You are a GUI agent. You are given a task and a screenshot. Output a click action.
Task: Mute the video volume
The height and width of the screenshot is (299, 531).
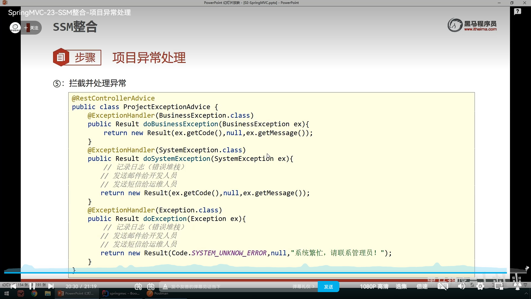[461, 287]
